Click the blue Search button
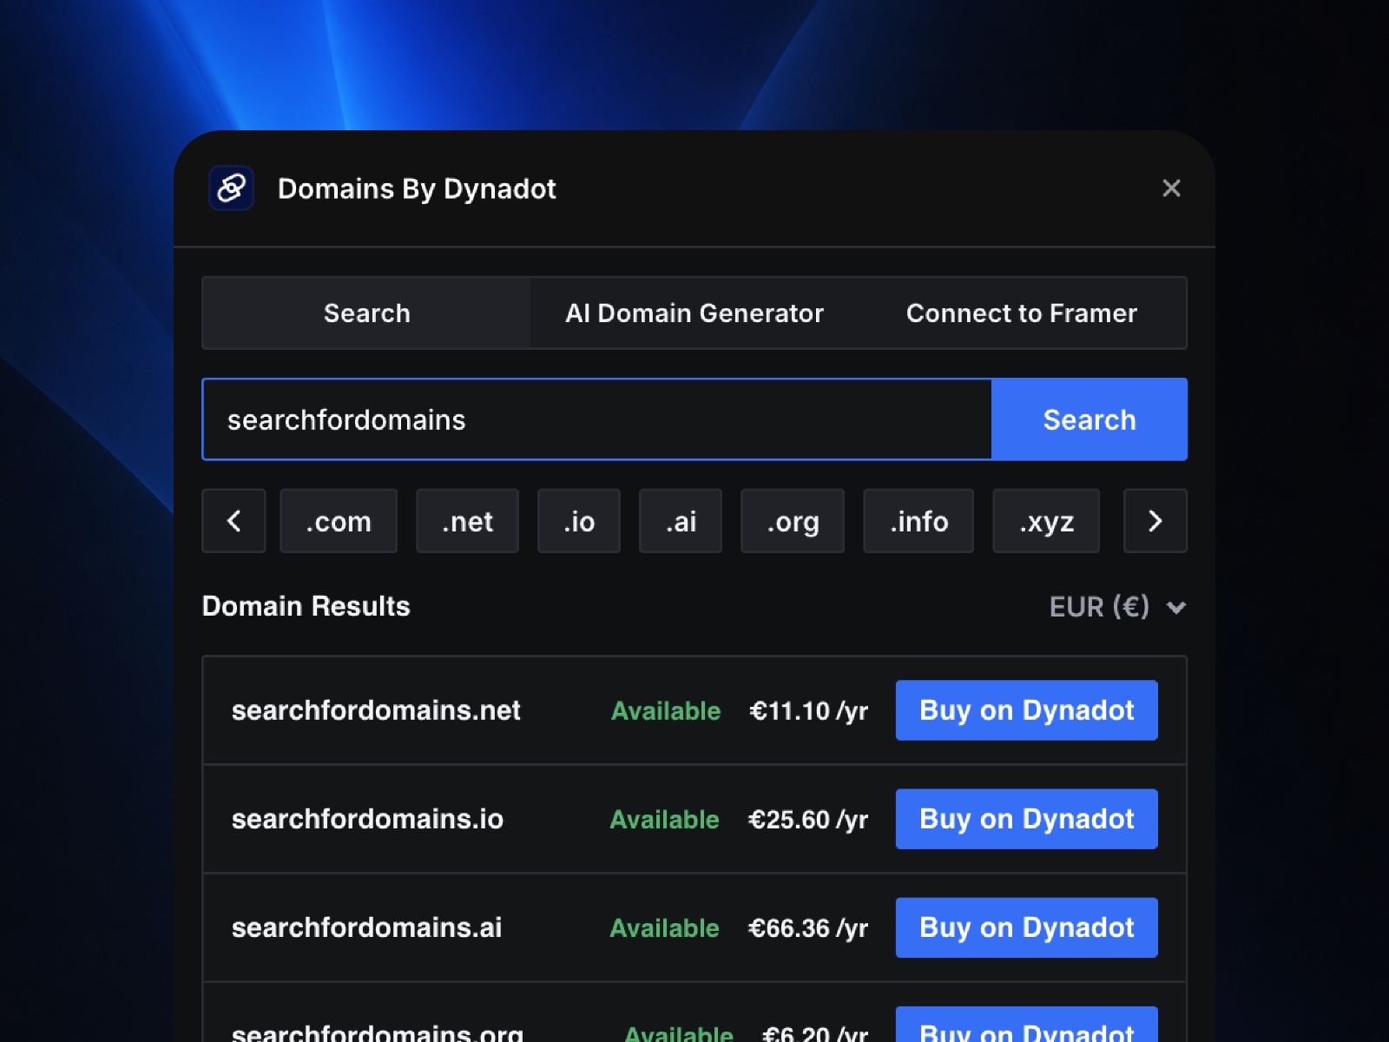 (1089, 419)
